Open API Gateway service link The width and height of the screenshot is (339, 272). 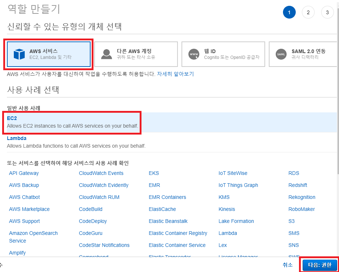click(x=24, y=173)
